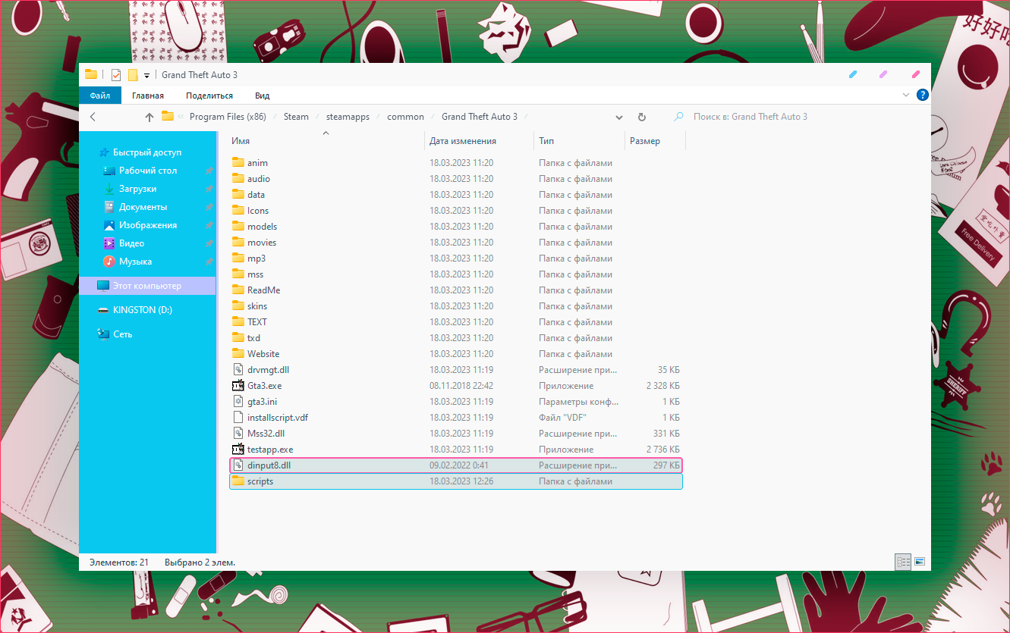The height and width of the screenshot is (633, 1010).
Task: Select the ReadMe folder name
Action: click(x=263, y=290)
